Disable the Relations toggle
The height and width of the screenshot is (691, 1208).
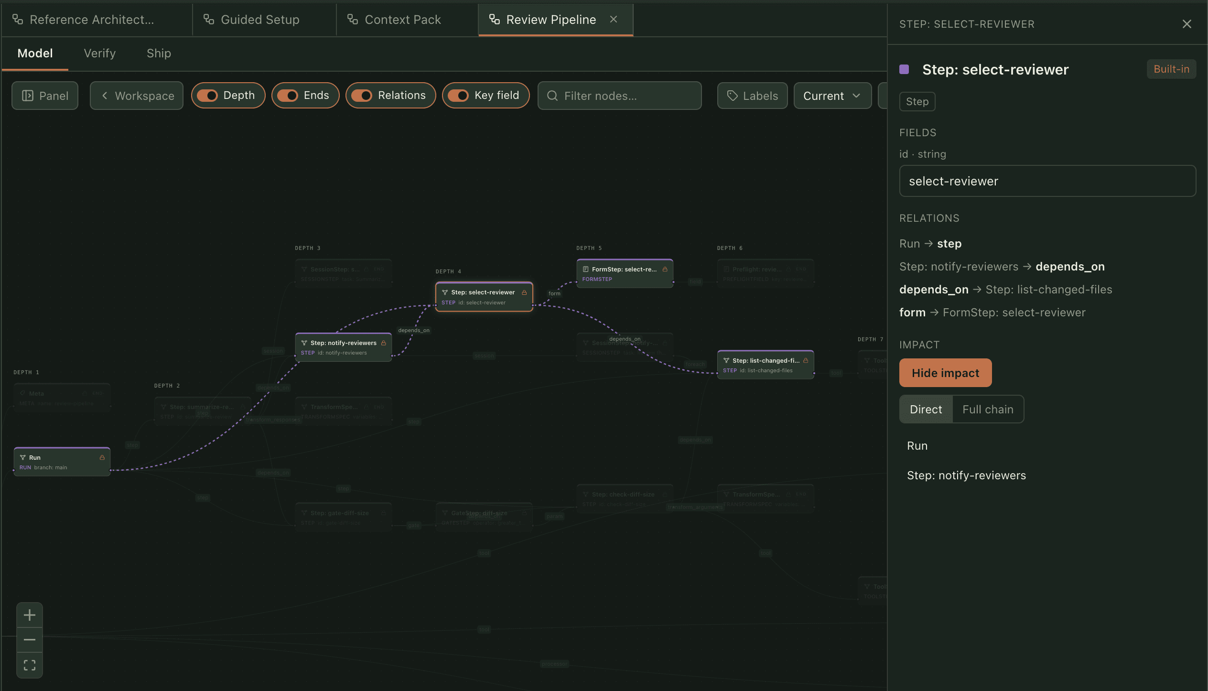[x=362, y=96]
